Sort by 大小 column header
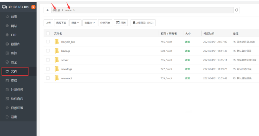The width and height of the screenshot is (259, 136). coord(188,34)
